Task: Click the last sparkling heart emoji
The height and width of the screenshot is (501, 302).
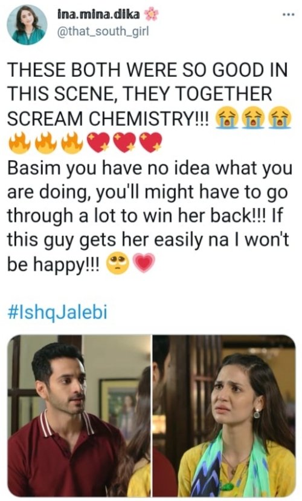Action: [152, 143]
